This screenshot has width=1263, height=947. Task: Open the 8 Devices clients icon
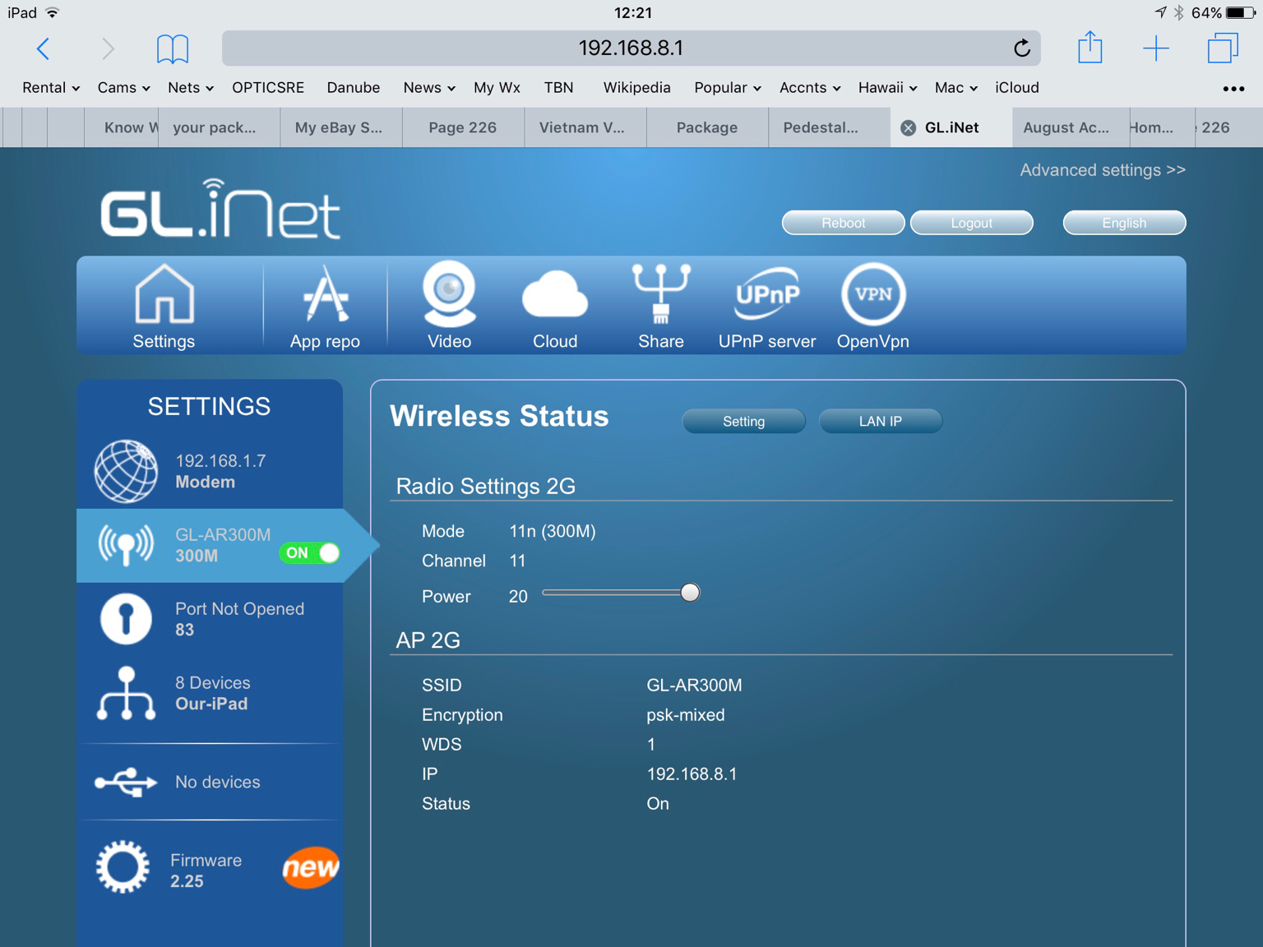[x=126, y=693]
